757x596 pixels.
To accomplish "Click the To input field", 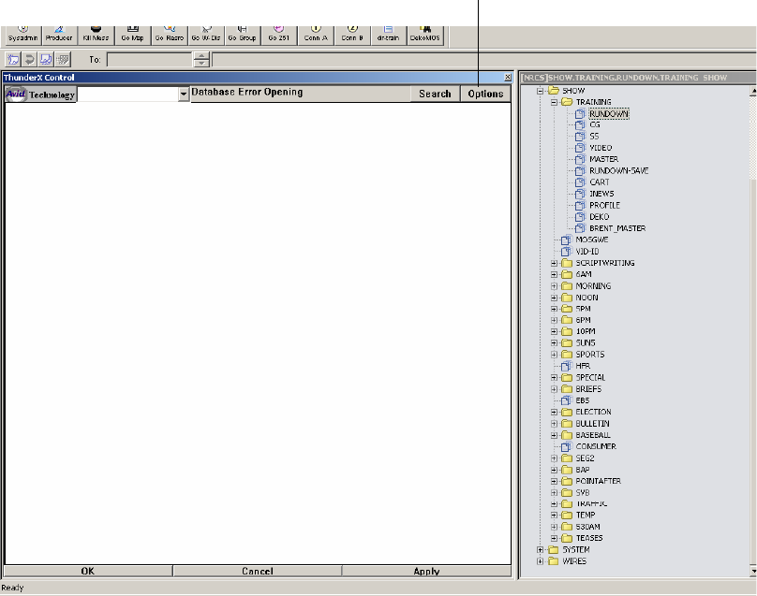I will [x=150, y=60].
